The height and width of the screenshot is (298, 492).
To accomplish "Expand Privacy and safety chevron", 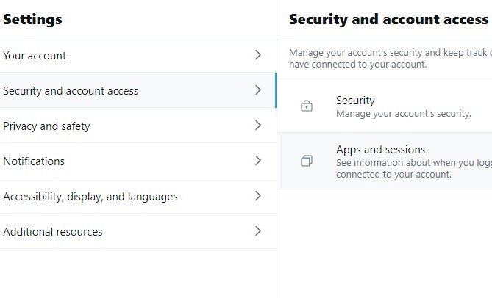I will 257,126.
